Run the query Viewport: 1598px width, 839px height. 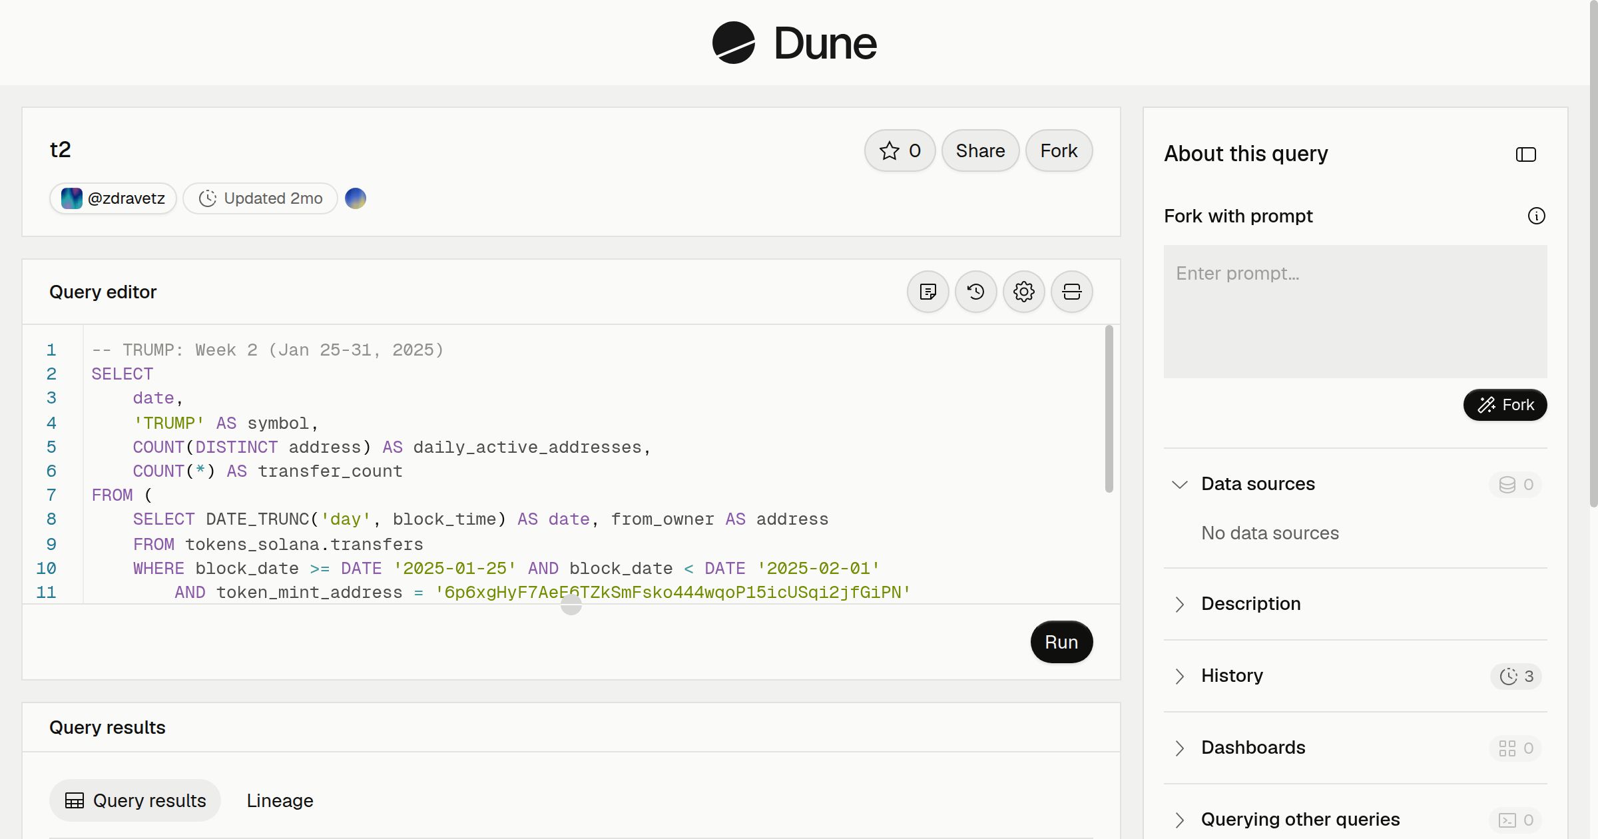point(1061,642)
